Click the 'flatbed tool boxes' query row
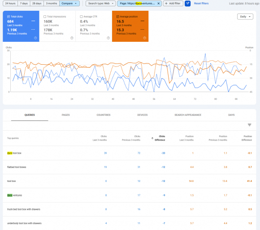This screenshot has height=230, width=260. click(130, 167)
